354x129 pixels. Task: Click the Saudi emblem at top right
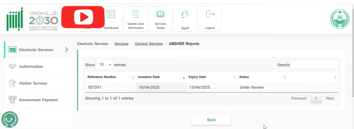point(339,19)
